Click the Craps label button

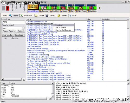click(63, 11)
